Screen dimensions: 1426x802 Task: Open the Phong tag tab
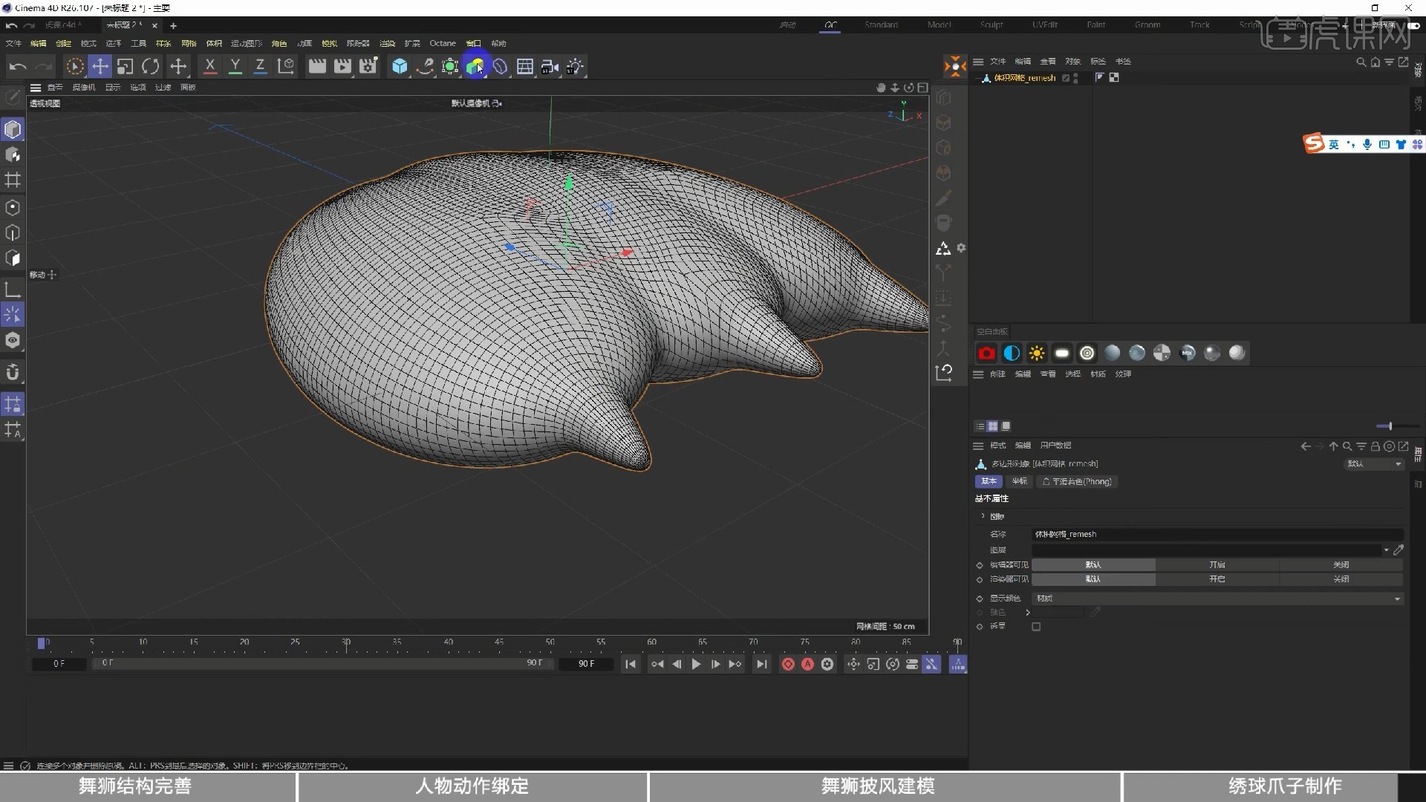[x=1077, y=482]
